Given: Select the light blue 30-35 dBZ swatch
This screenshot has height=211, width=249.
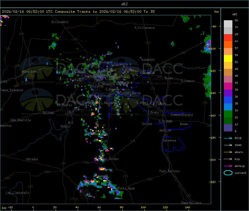Looking at the screenshot, I should click(228, 107).
